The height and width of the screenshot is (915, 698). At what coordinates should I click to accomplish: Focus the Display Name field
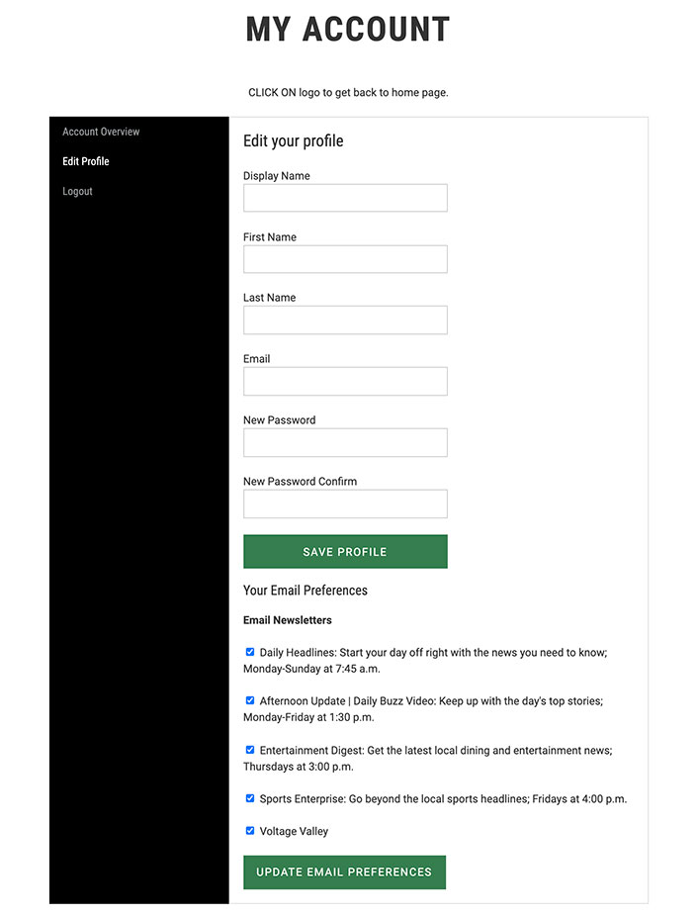click(345, 198)
